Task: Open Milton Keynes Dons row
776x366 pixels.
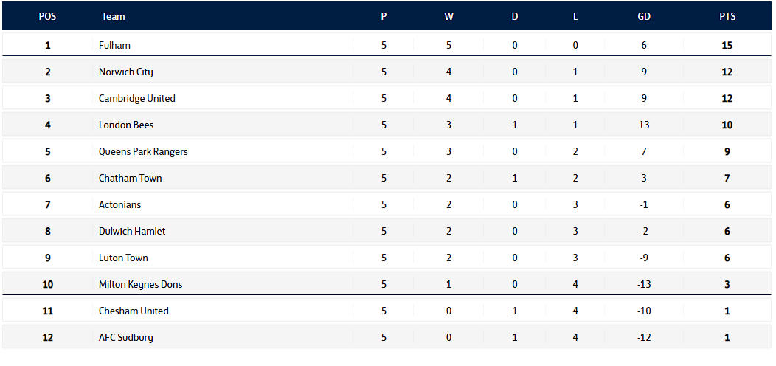Action: (x=140, y=284)
